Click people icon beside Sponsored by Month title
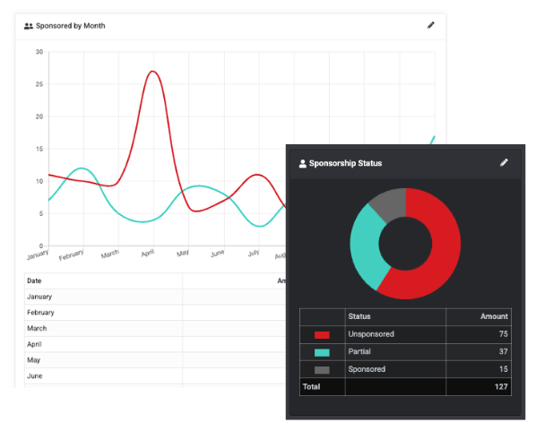This screenshot has height=431, width=536. [x=29, y=26]
